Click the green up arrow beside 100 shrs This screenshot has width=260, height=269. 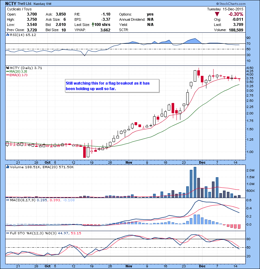[93, 25]
